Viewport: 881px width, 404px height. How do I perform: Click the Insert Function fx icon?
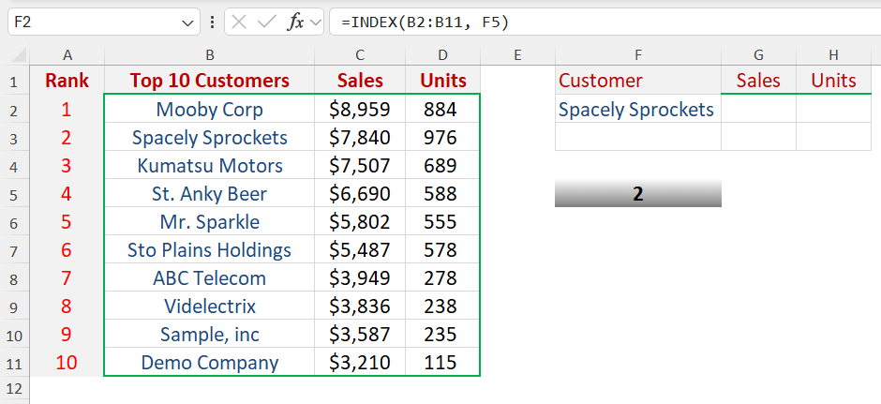294,22
